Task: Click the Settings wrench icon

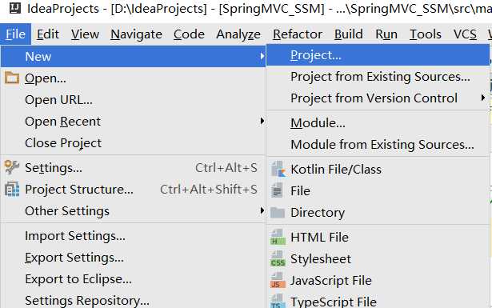Action: [x=12, y=167]
